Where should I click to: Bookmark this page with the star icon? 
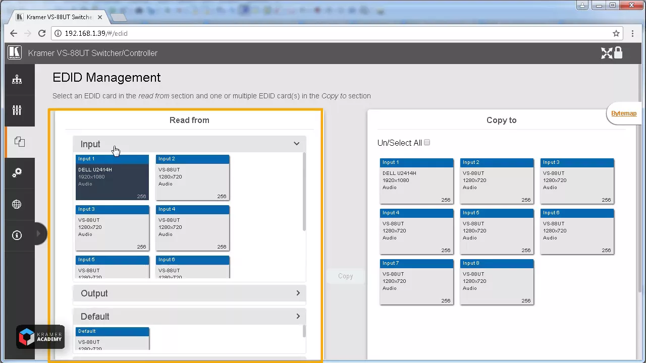(616, 33)
